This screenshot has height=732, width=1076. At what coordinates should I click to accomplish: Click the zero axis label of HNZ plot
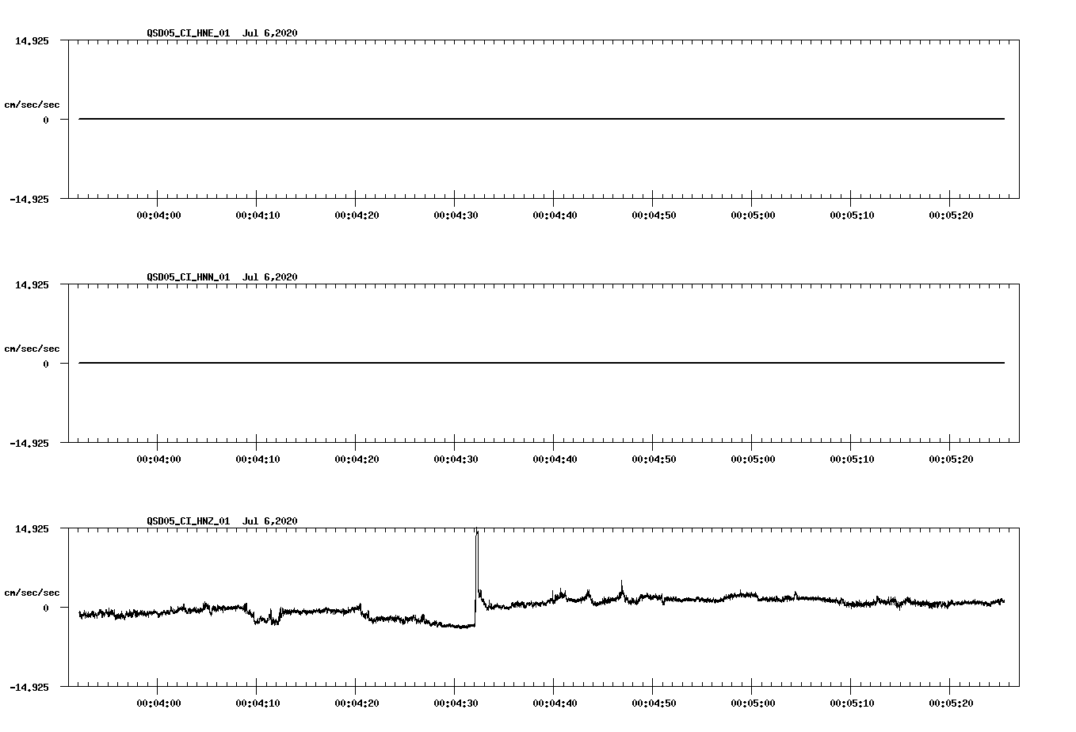point(46,608)
